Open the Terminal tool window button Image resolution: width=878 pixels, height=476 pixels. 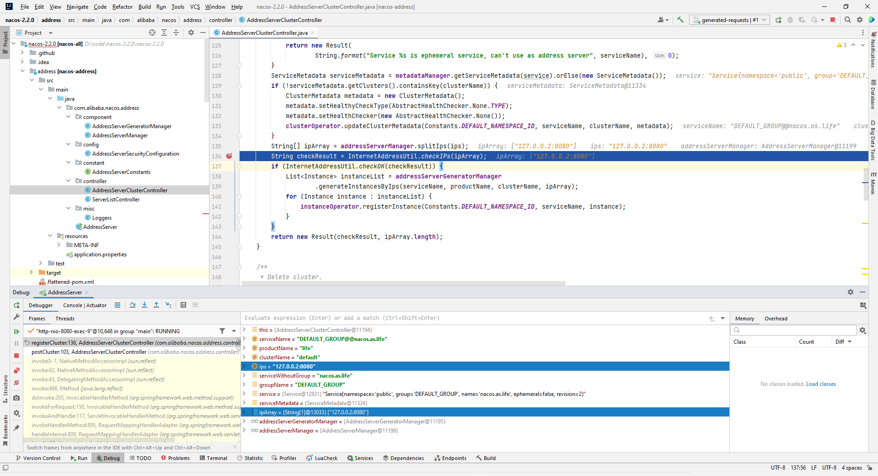[x=214, y=458]
